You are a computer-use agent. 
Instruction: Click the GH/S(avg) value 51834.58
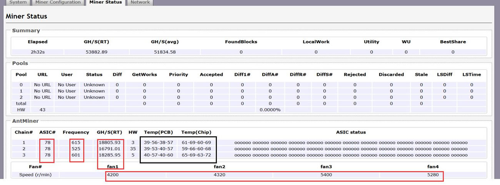click(163, 52)
